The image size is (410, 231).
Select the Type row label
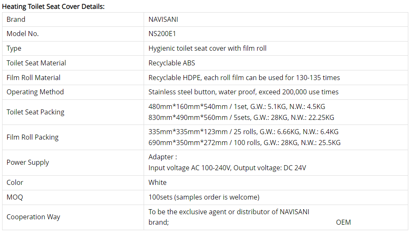pos(14,48)
